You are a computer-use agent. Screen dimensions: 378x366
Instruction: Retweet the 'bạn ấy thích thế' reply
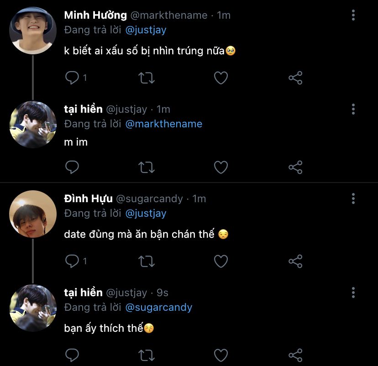pyautogui.click(x=146, y=355)
